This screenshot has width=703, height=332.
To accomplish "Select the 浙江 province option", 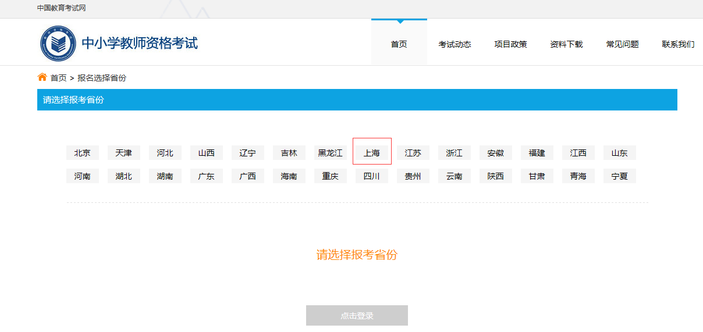I will 455,153.
